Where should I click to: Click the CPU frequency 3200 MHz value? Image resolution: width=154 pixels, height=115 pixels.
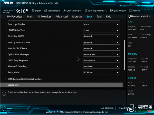132,29
